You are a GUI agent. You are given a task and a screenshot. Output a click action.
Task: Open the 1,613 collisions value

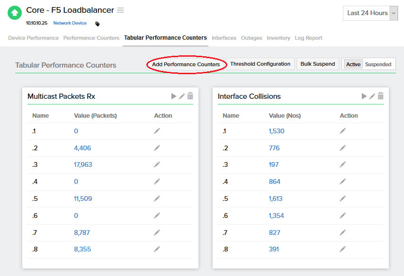click(x=276, y=198)
